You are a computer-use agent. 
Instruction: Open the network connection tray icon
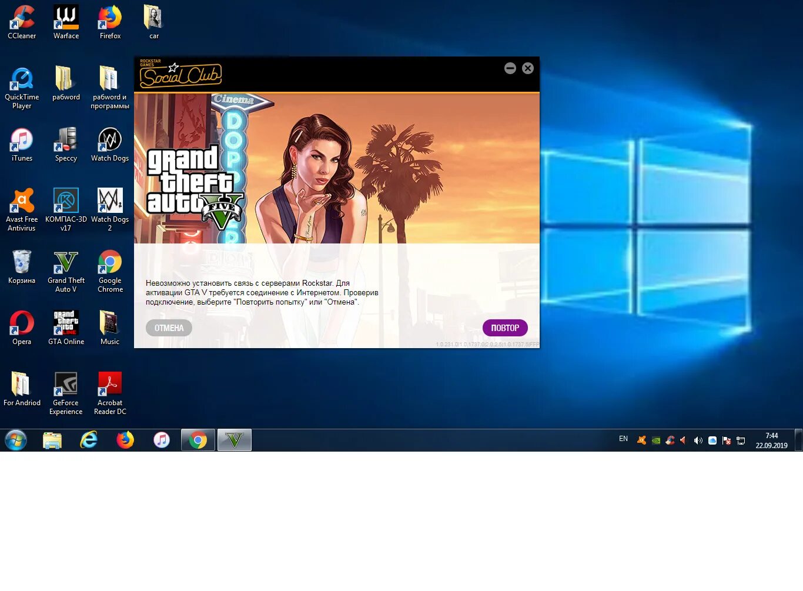pos(741,440)
